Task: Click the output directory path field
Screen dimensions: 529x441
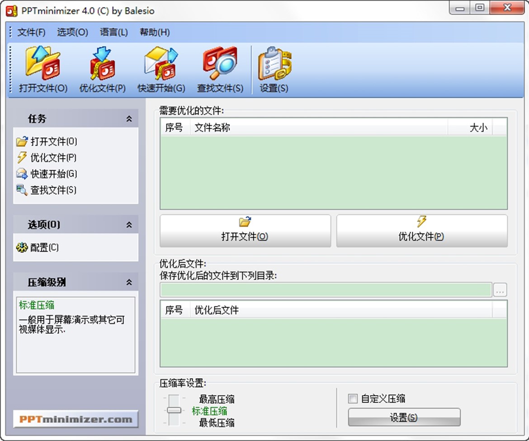Action: [x=325, y=290]
